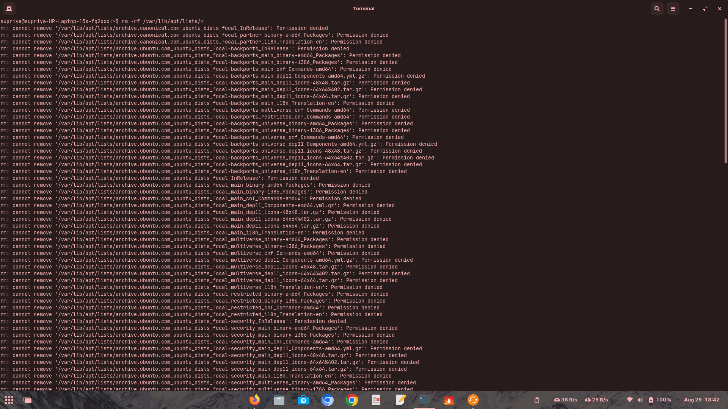Launch Firefox from the dock
The width and height of the screenshot is (728, 409).
(x=255, y=400)
